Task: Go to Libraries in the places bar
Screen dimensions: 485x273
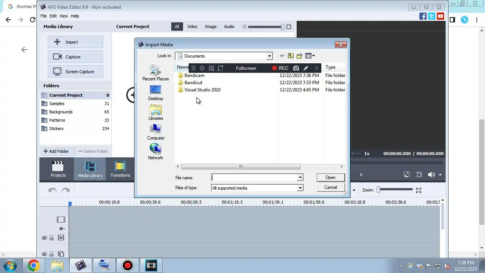Action: [x=155, y=112]
